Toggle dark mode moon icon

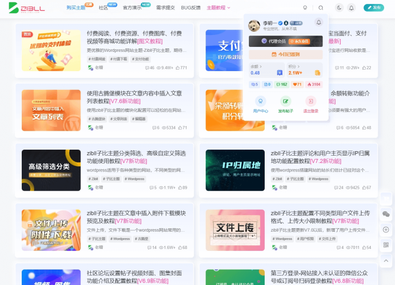pyautogui.click(x=339, y=8)
